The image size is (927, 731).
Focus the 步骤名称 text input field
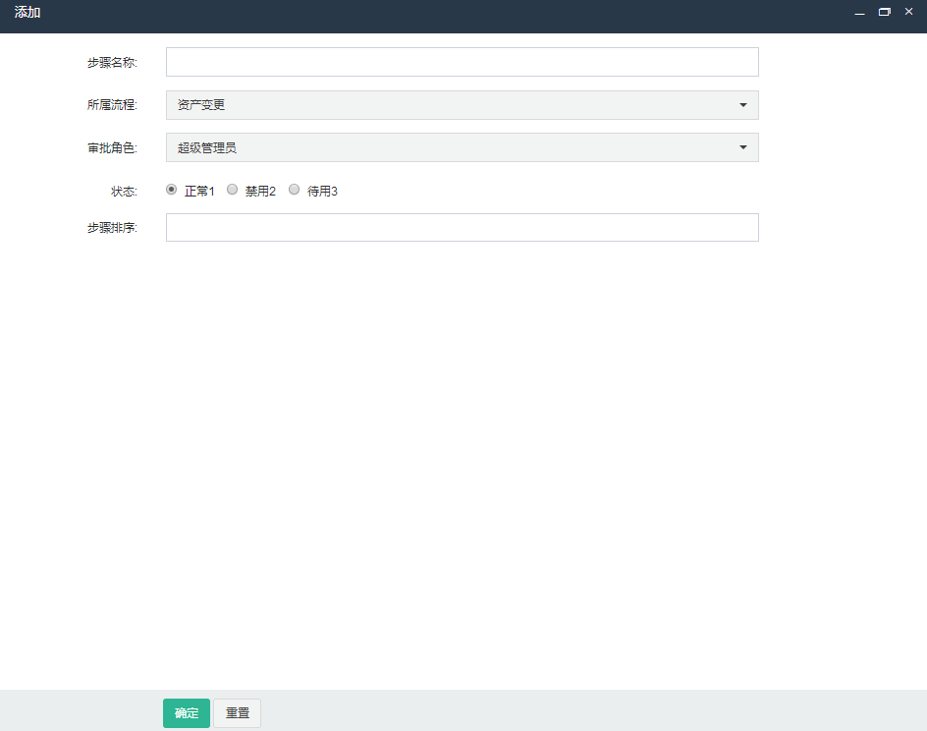[x=462, y=62]
